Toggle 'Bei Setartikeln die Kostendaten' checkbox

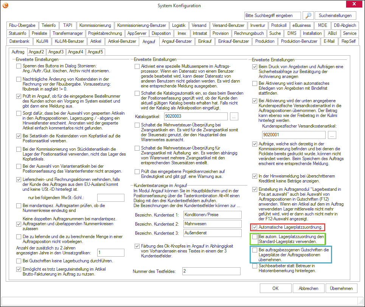[x=19, y=136]
